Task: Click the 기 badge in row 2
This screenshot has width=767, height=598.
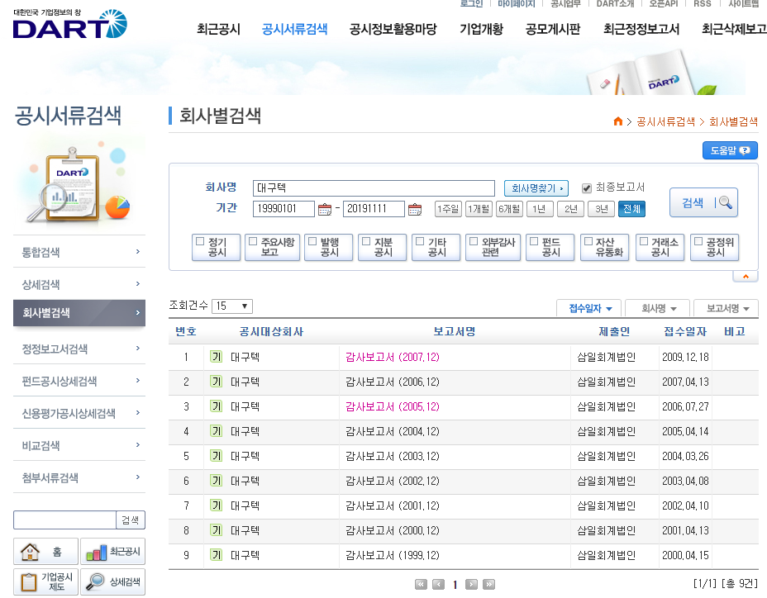Action: tap(217, 382)
